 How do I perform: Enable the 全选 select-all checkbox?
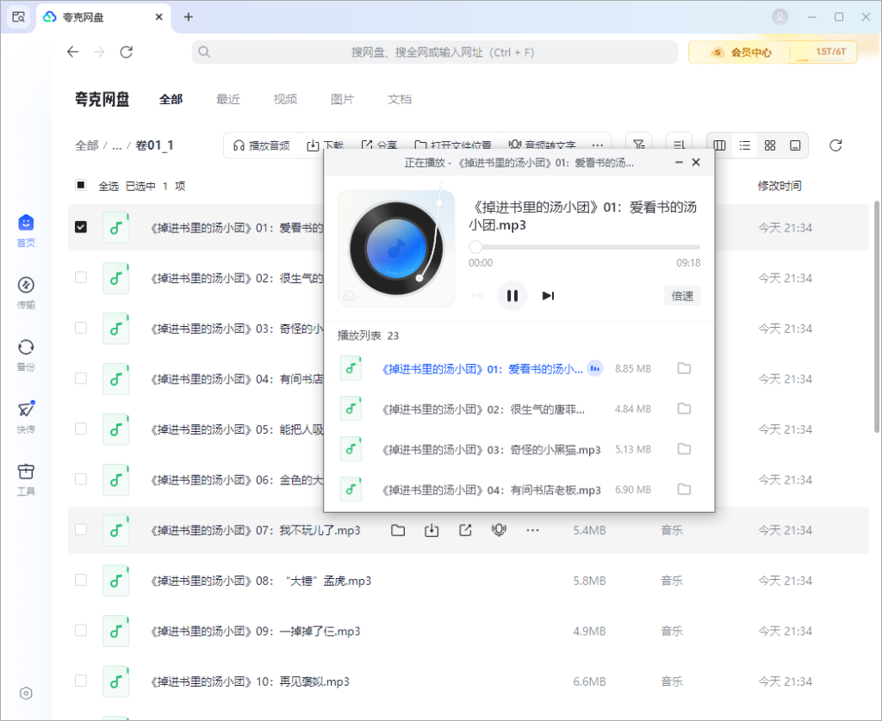tap(80, 185)
